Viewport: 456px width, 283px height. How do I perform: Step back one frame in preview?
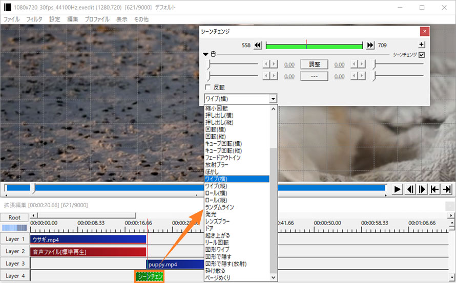[x=410, y=189]
